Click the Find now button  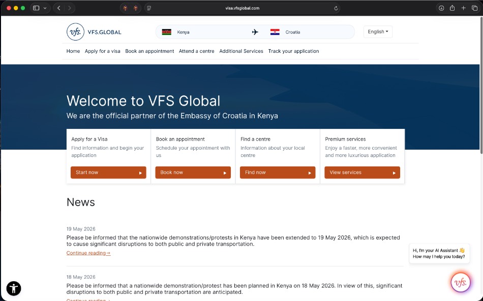(x=278, y=173)
